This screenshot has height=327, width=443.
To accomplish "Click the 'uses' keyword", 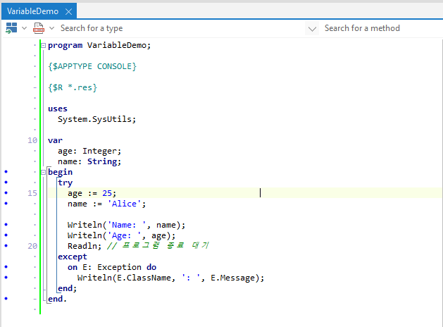I will pos(58,109).
